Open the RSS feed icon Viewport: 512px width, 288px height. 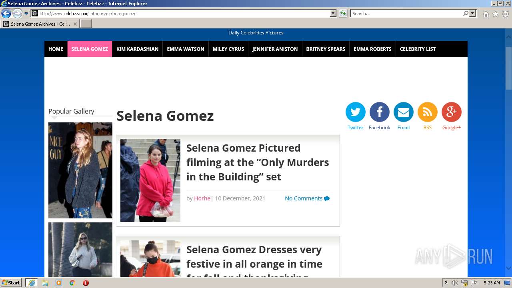[427, 112]
